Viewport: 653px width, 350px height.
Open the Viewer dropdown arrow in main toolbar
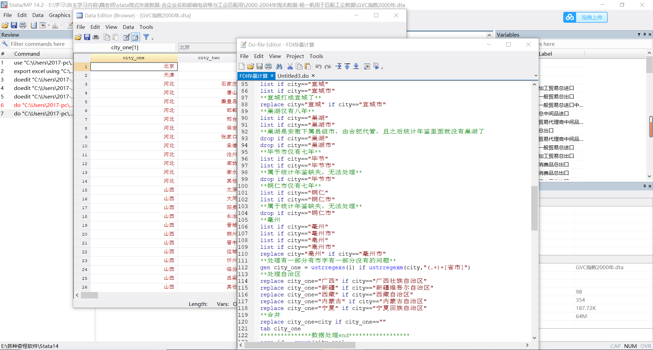pos(49,25)
